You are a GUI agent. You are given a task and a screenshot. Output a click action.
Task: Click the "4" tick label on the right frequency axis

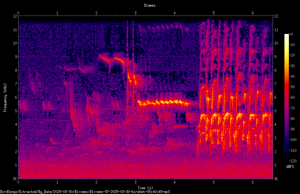[275, 124]
